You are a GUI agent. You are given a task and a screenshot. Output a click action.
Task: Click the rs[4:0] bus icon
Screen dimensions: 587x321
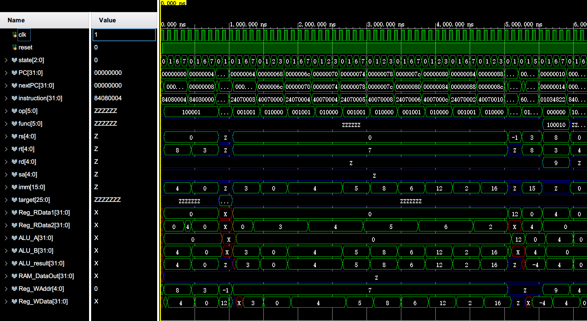pyautogui.click(x=14, y=136)
